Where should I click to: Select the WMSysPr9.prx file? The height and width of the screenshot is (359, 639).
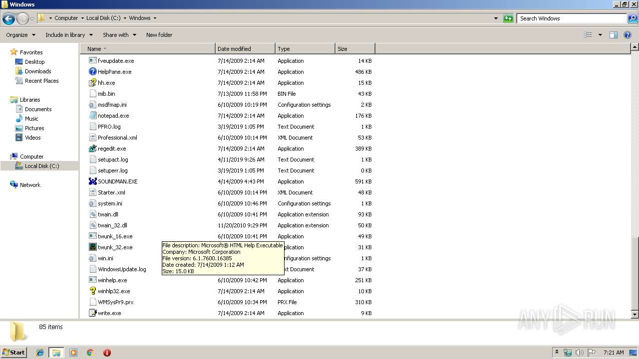pos(115,302)
